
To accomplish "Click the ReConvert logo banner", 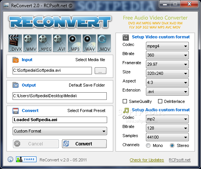I will [60, 22].
